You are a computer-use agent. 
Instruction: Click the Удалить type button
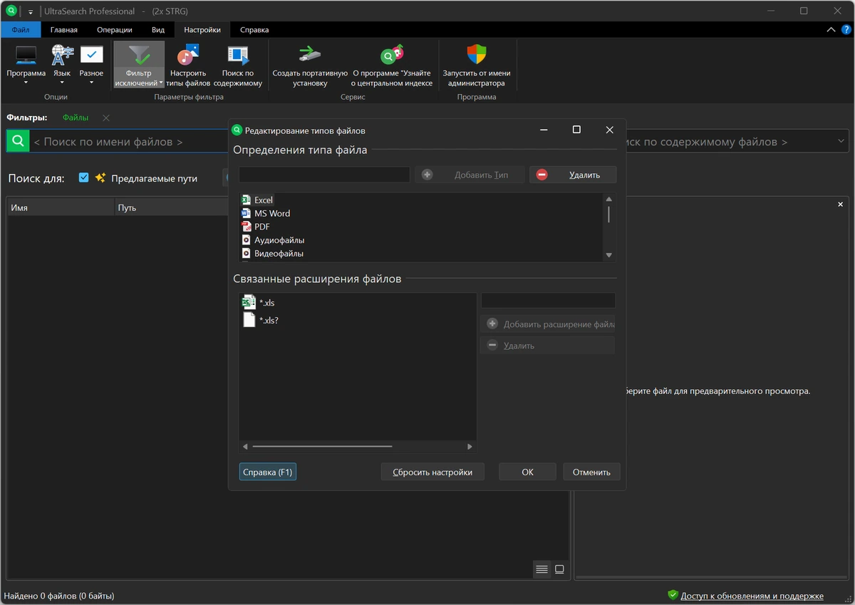[x=573, y=175]
